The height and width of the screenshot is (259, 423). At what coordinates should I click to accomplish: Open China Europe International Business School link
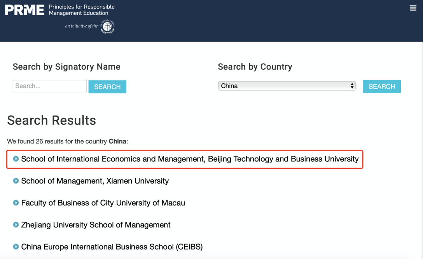[x=112, y=247]
